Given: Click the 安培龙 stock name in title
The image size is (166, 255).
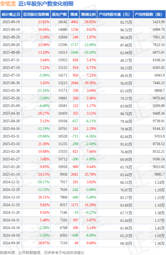Looking at the screenshot, I should (8, 4).
